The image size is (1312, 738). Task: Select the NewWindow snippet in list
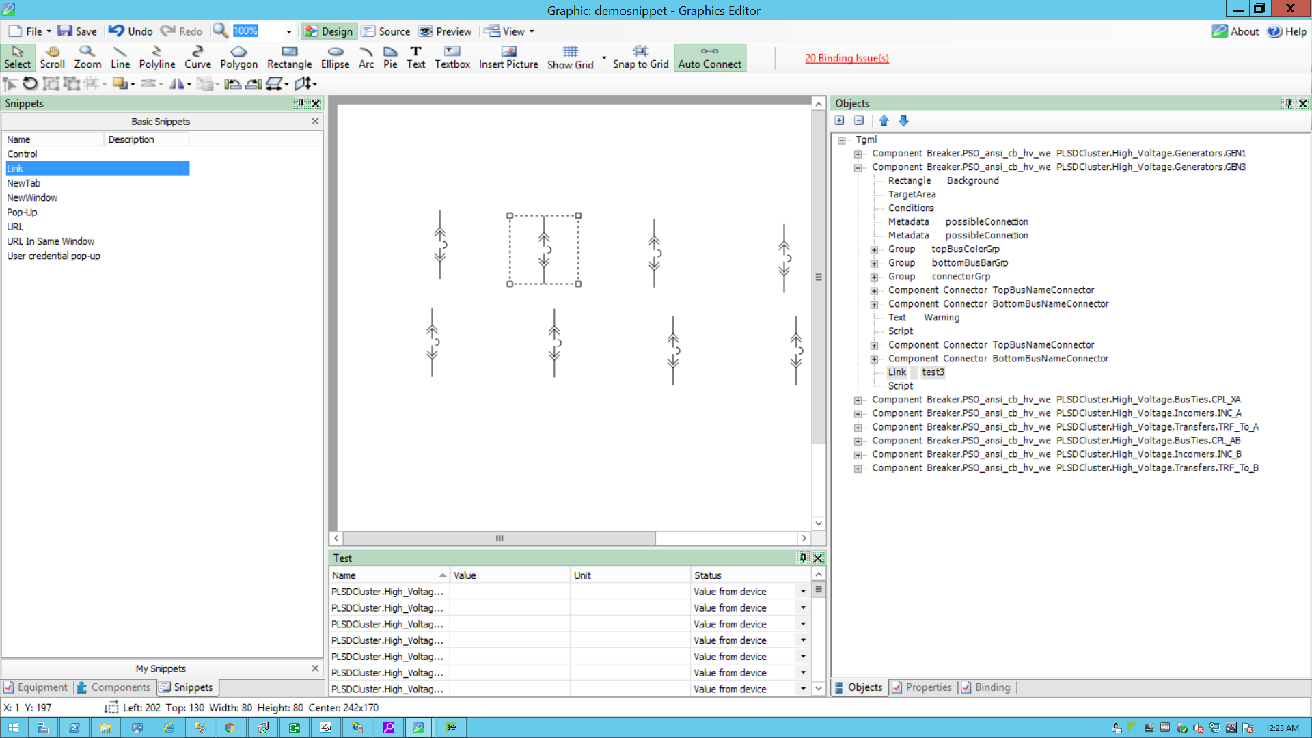coord(32,197)
